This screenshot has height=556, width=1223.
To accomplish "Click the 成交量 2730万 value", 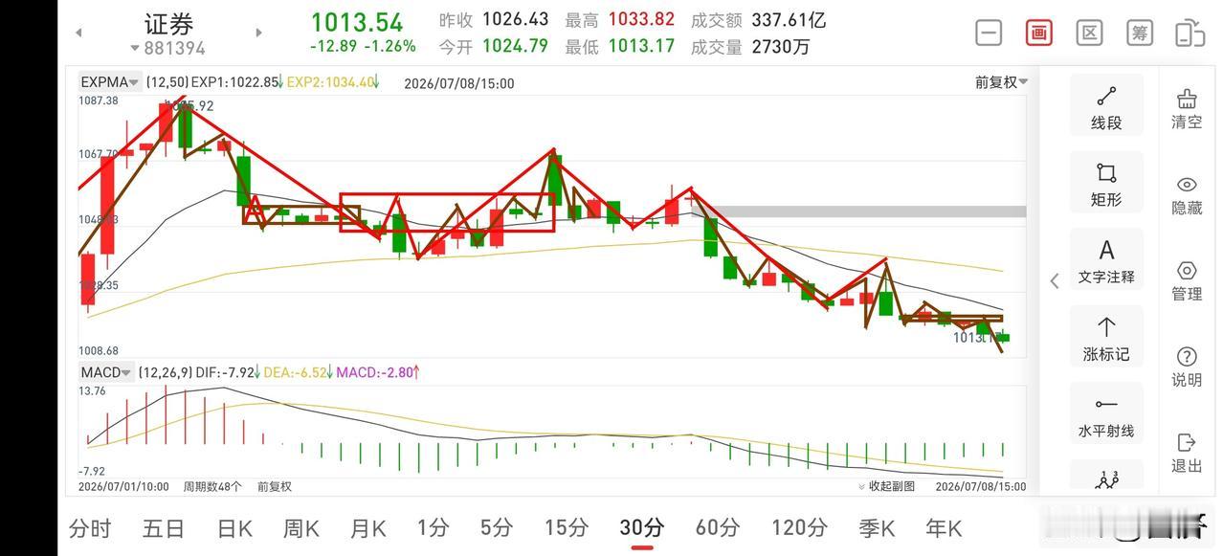I will click(782, 46).
